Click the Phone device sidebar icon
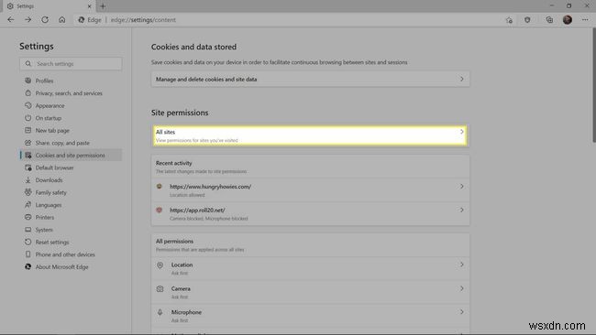This screenshot has height=335, width=596. (28, 254)
